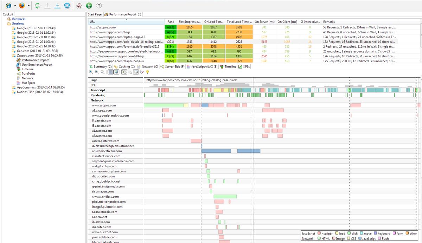This screenshot has height=243, width=422.
Task: Click the api.choicestream.com first blue timeline bar
Action: (x=216, y=151)
